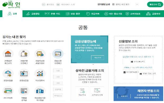
Task: Open the 연금저축 piggy bank menu
Action: point(93,14)
